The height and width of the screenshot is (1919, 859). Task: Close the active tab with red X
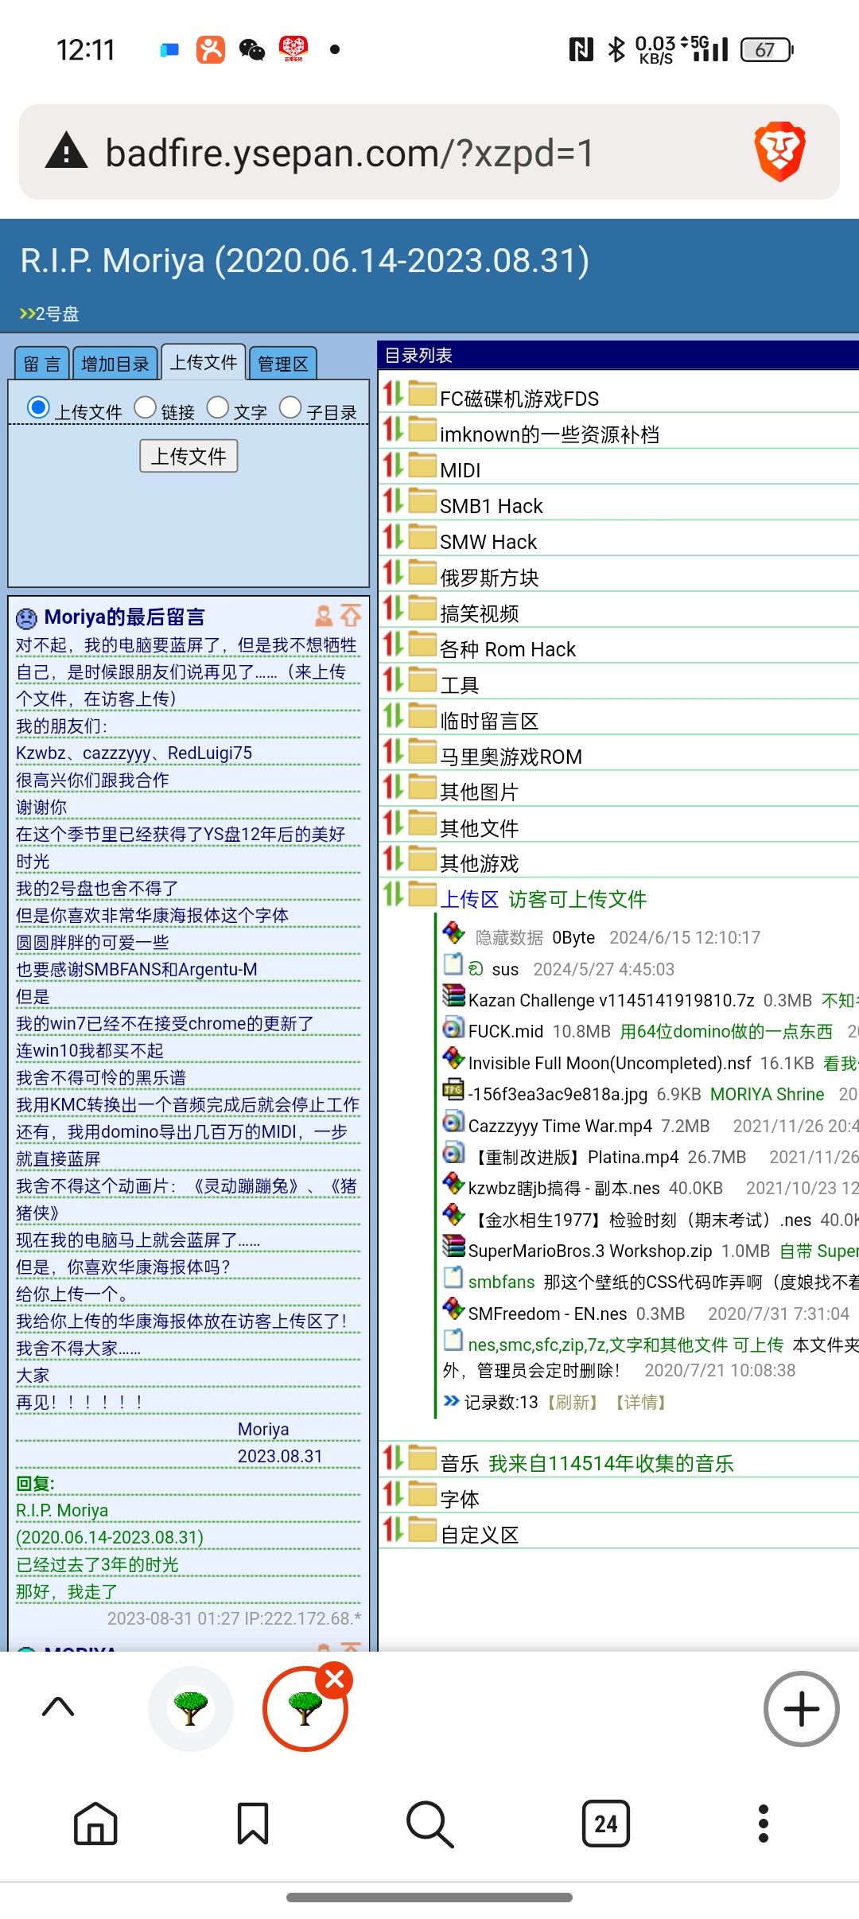click(335, 1680)
